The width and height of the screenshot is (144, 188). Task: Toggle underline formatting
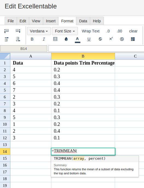click(x=89, y=39)
